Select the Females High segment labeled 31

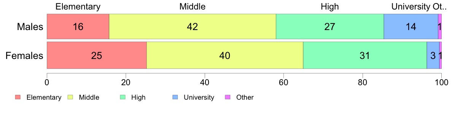(365, 55)
